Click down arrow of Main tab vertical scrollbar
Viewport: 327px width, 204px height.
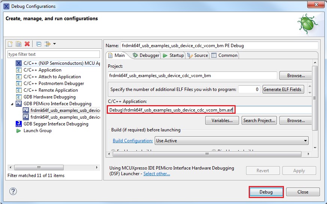315,148
